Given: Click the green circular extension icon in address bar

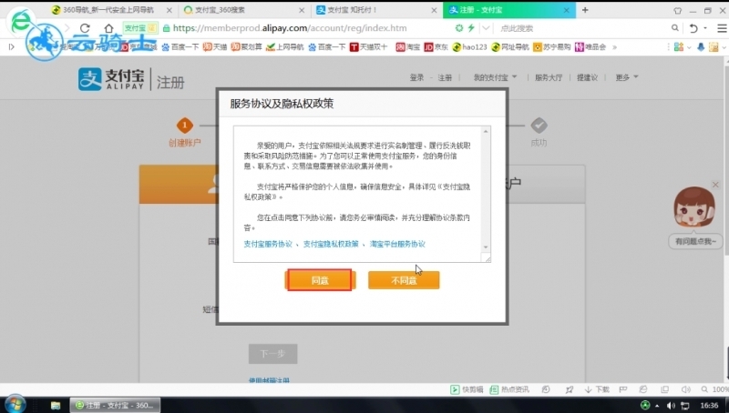Looking at the screenshot, I should click(459, 28).
